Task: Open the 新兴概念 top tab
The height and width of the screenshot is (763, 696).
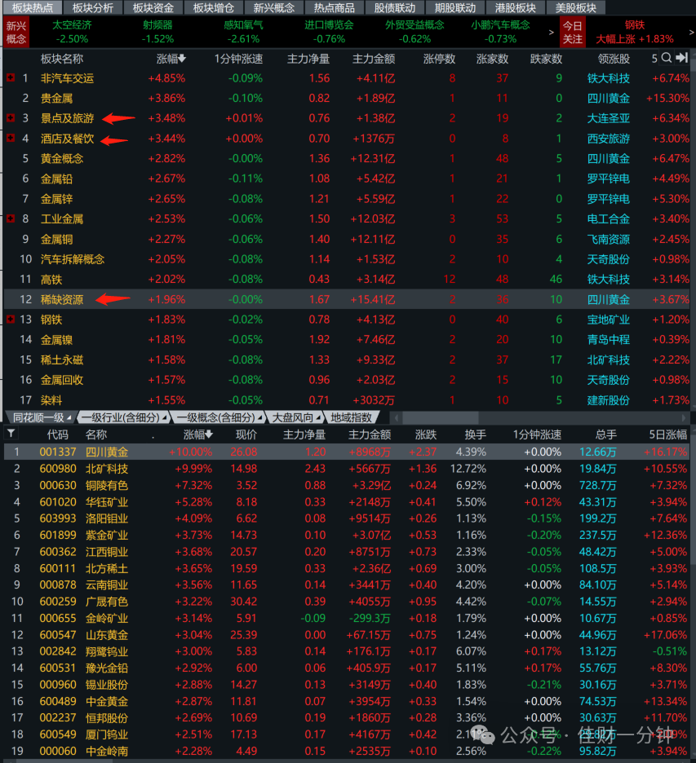Action: [x=274, y=8]
